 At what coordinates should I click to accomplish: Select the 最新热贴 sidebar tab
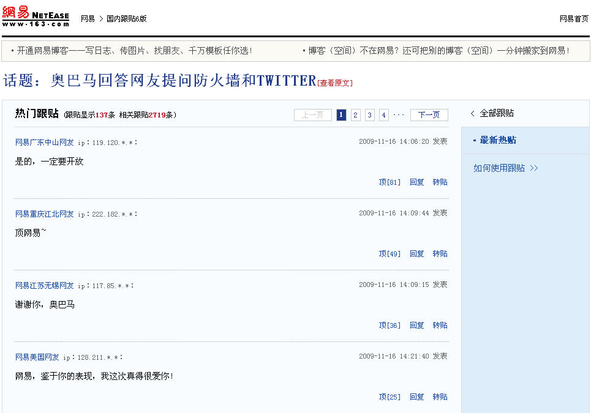pos(497,140)
